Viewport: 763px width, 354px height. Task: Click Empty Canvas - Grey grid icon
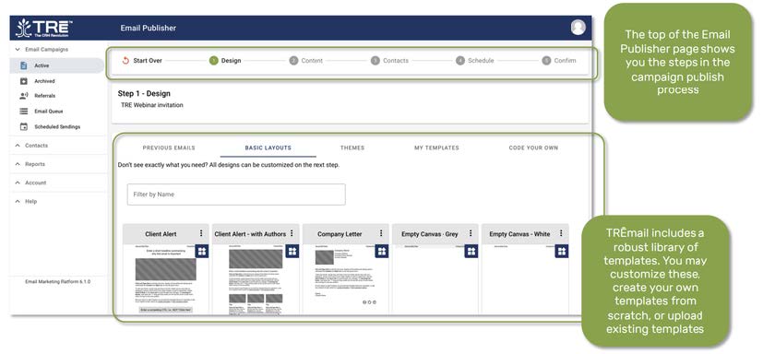pyautogui.click(x=471, y=251)
